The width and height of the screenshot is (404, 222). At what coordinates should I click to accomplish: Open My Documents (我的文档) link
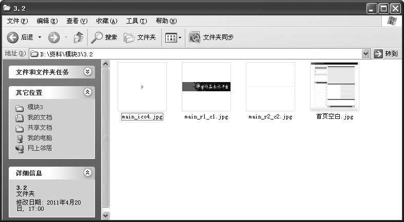click(x=40, y=117)
